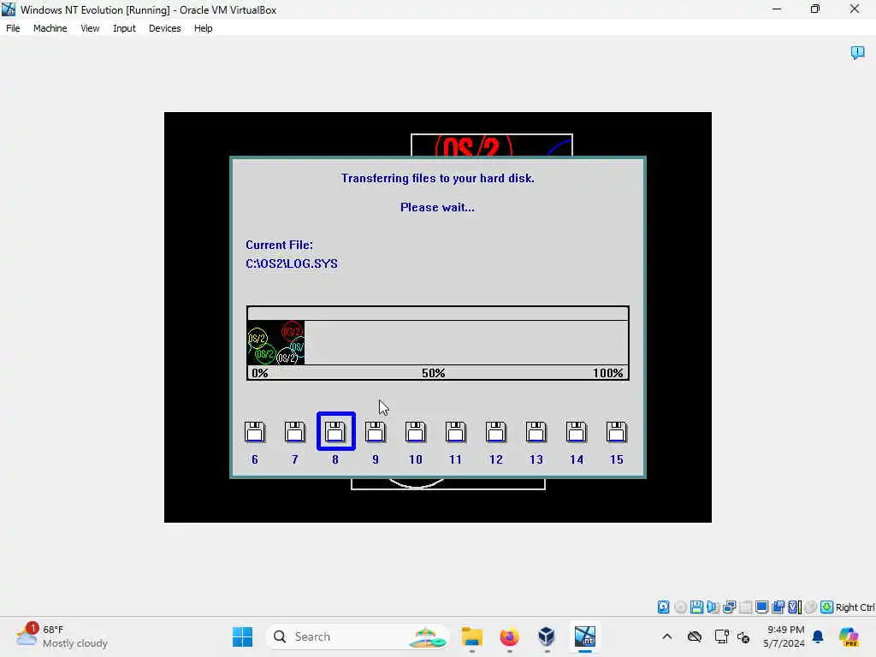Select floppy disk icon number 7
The width and height of the screenshot is (876, 657).
[x=295, y=432]
